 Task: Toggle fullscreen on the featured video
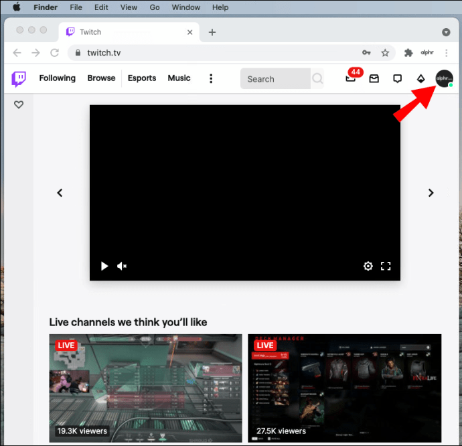click(x=386, y=266)
